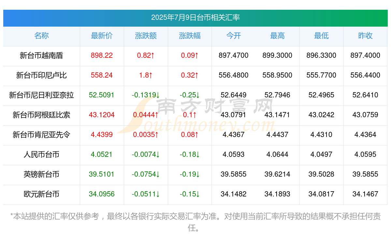Click change amount 0.0444↑
The width and height of the screenshot is (391, 238).
146,115
